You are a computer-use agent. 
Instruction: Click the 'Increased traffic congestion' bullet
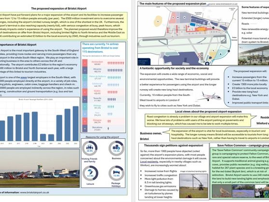pyautogui.click(x=161, y=175)
